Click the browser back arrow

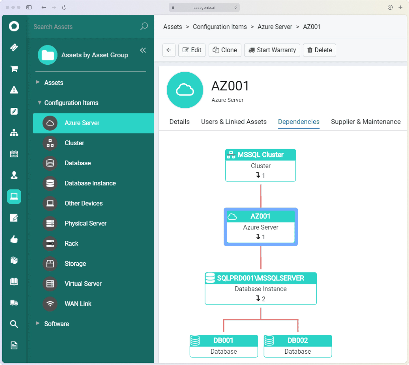click(43, 7)
